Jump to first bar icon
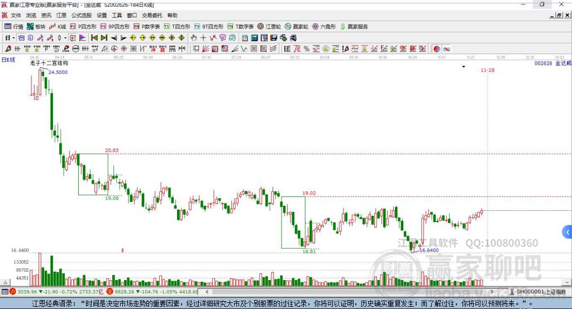 [x=94, y=38]
